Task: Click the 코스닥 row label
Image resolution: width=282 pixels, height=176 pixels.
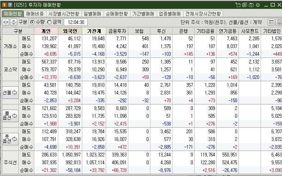Action: pos(10,69)
